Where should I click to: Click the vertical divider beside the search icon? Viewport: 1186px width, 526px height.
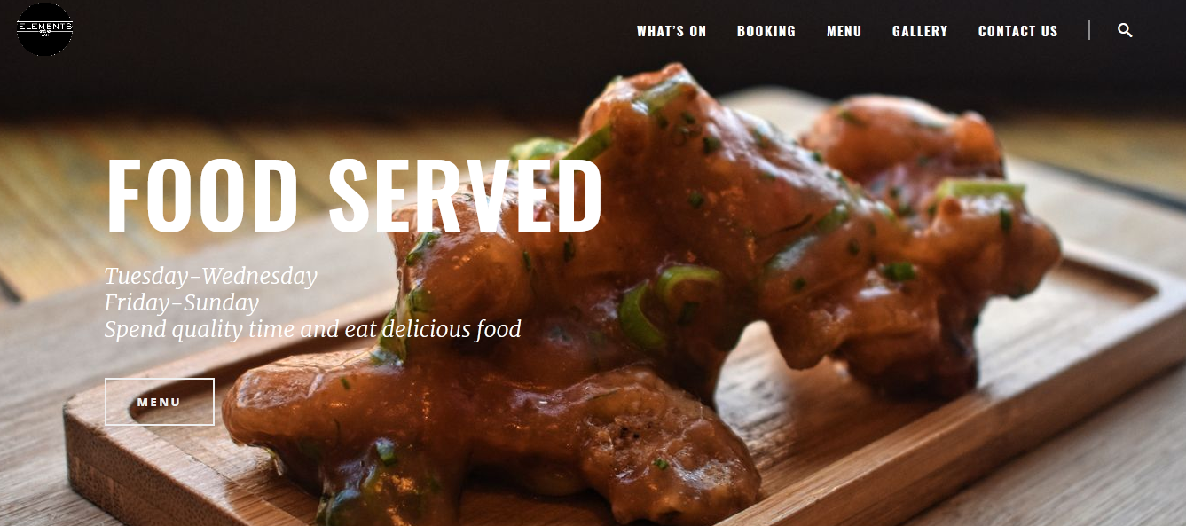(1089, 30)
